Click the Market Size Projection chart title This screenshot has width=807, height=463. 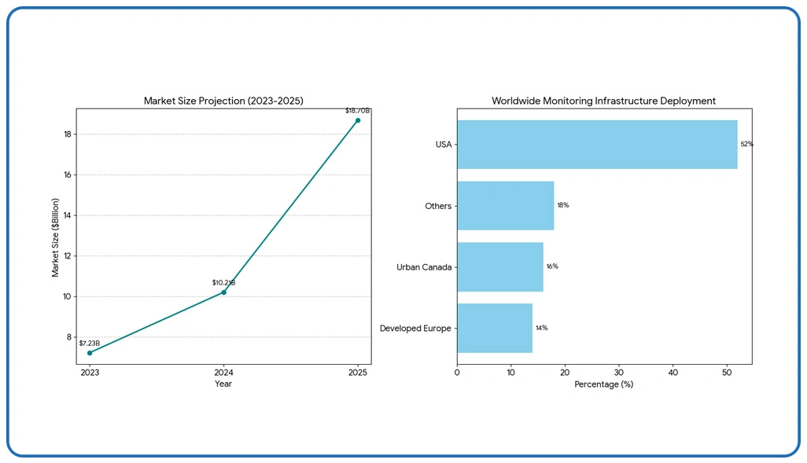point(223,101)
